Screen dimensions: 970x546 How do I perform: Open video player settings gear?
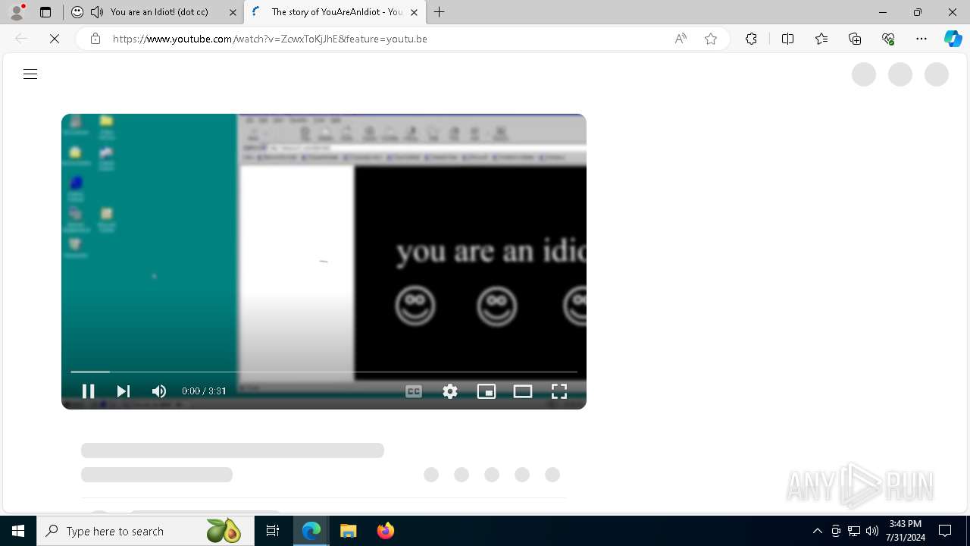[x=450, y=391]
